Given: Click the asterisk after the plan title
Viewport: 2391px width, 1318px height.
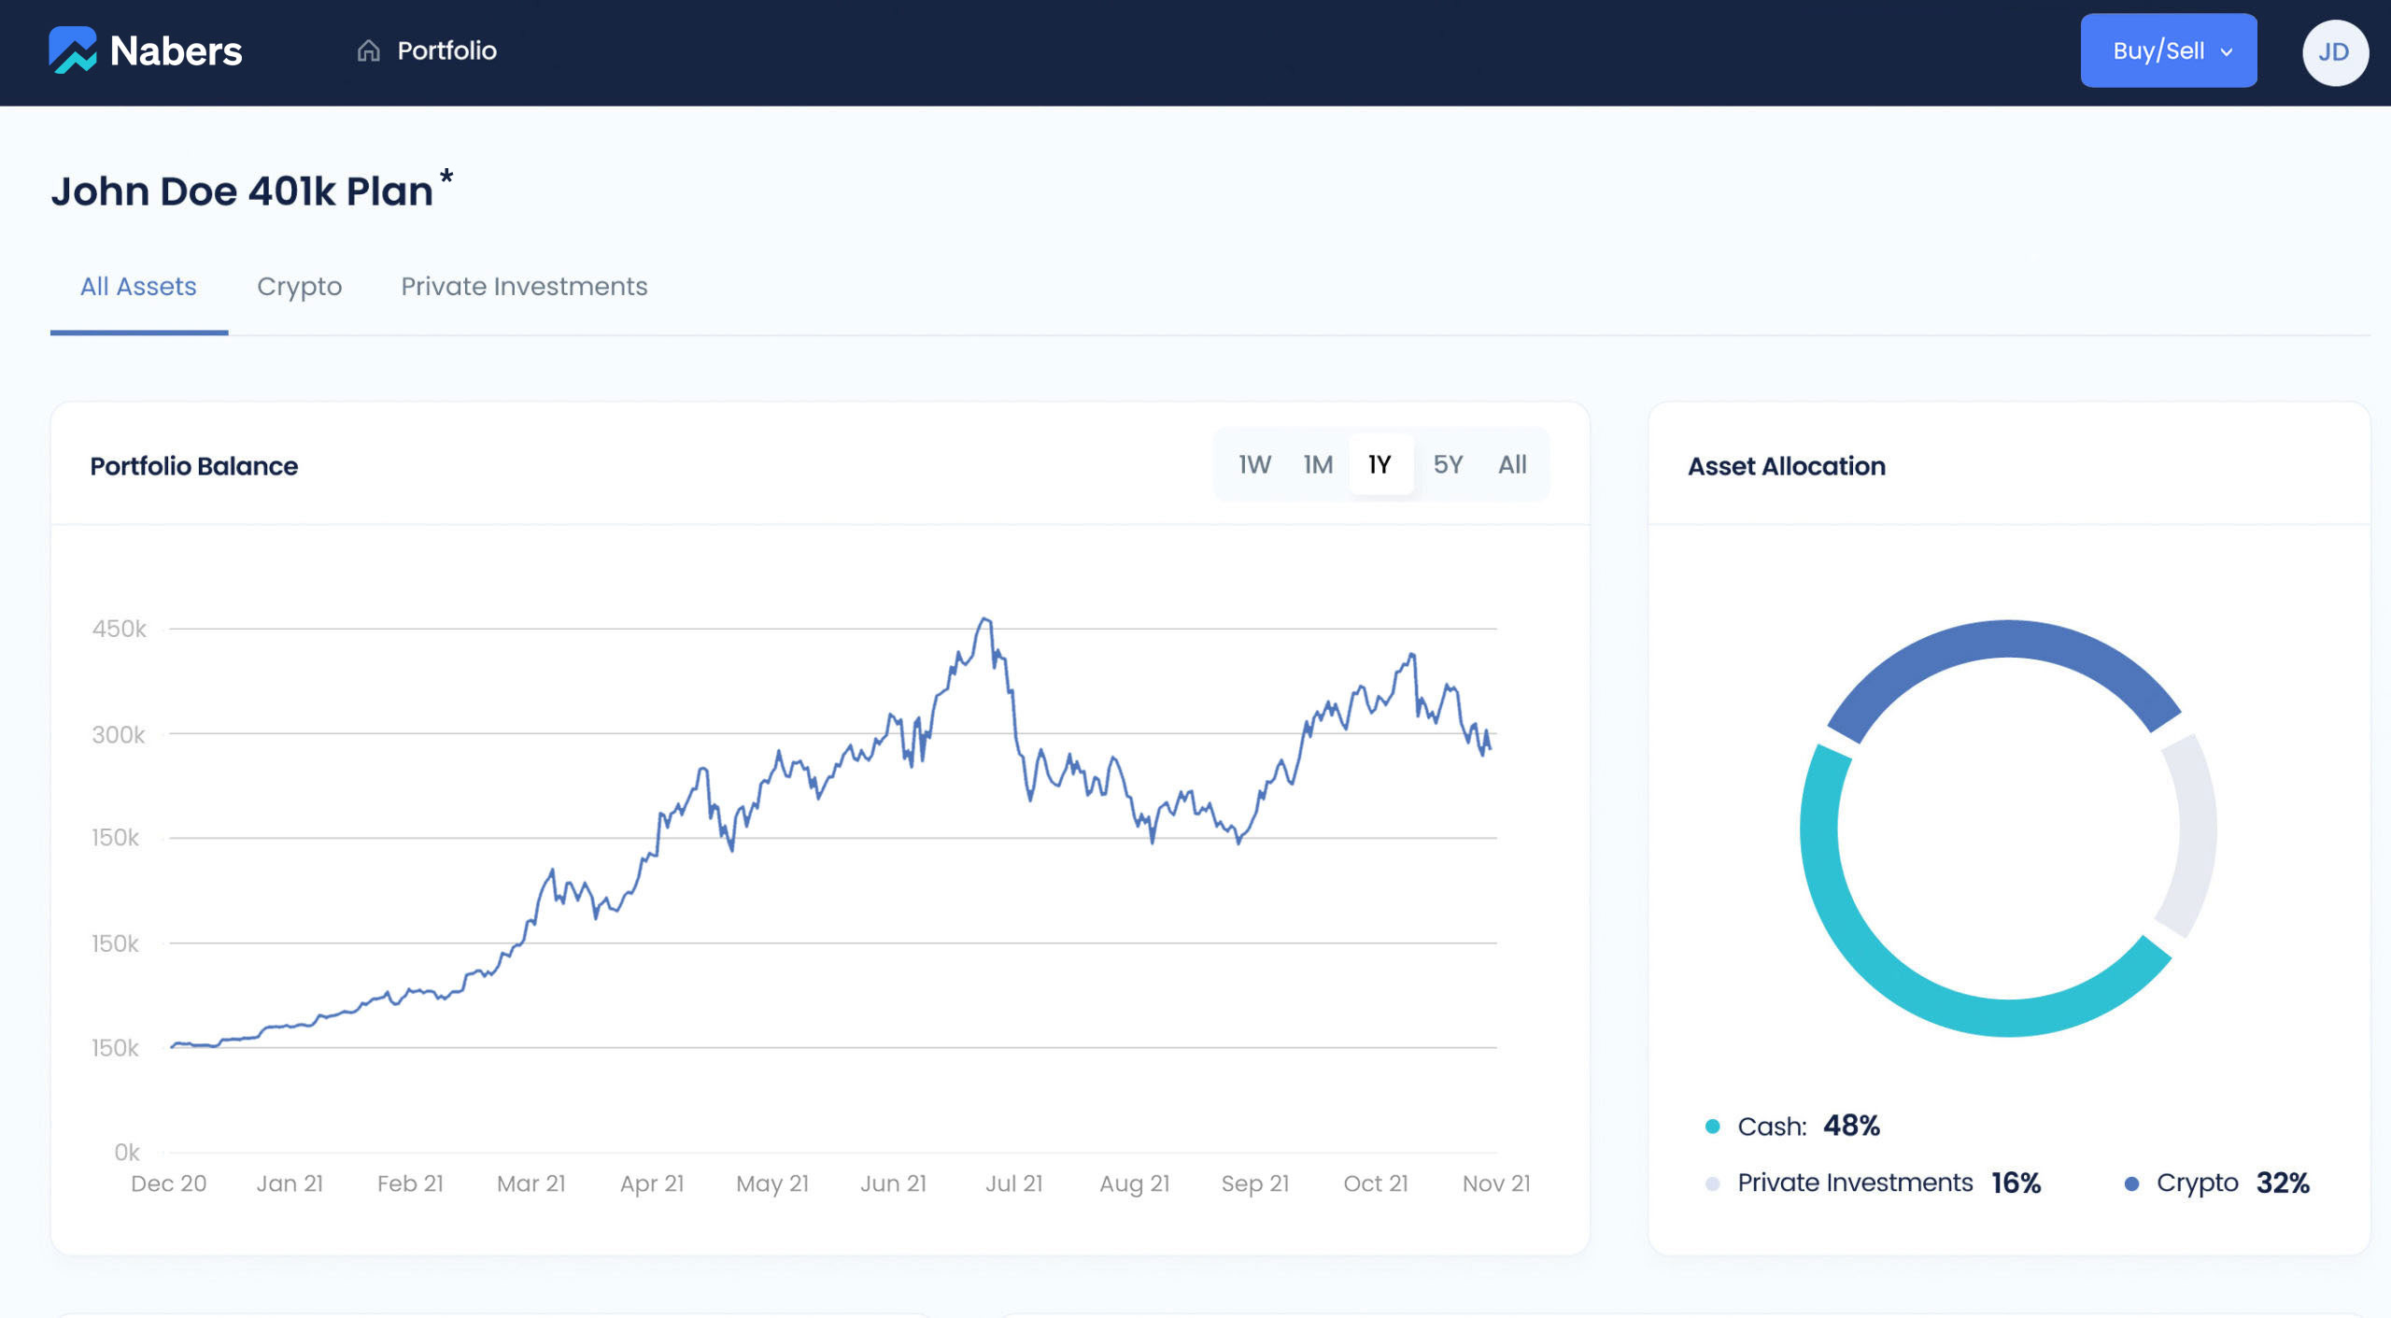Looking at the screenshot, I should coord(446,176).
